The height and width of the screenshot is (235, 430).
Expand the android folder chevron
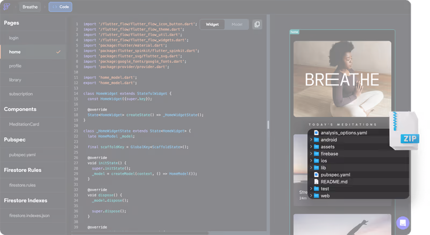tap(311, 139)
